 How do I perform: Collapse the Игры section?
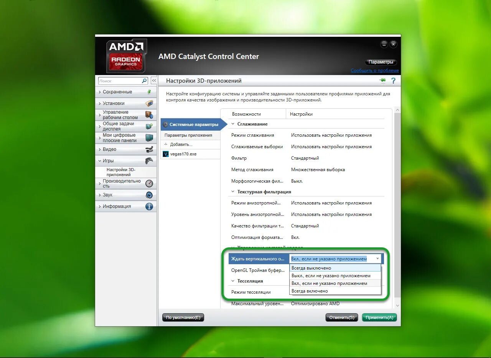(x=100, y=161)
